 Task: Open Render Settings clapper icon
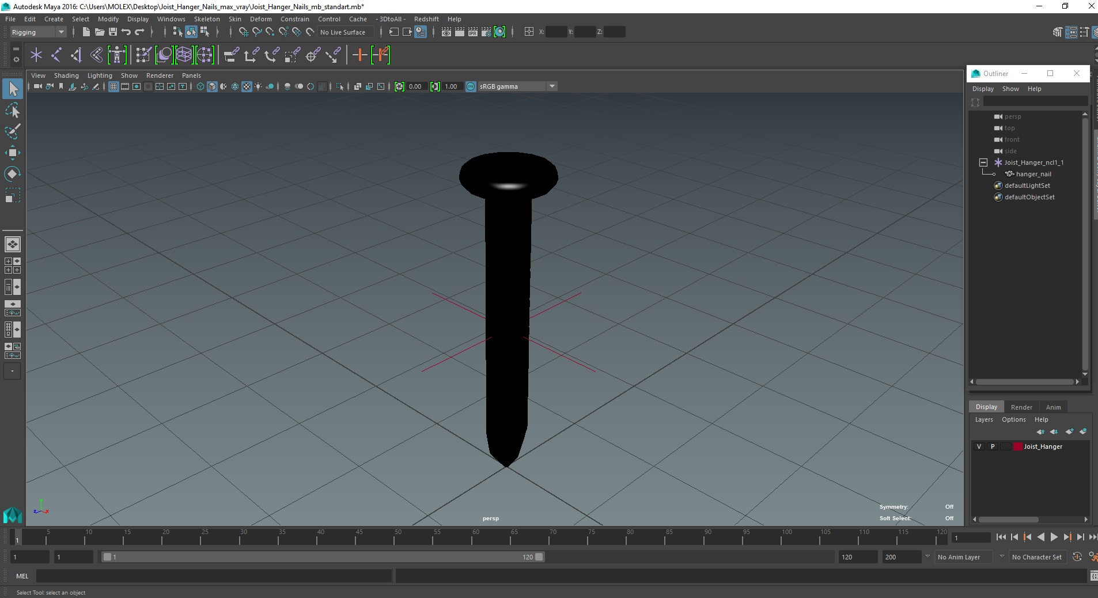pyautogui.click(x=486, y=32)
